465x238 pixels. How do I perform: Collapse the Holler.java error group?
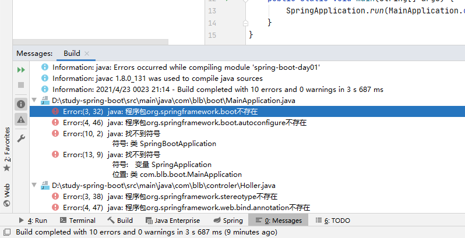(x=34, y=185)
